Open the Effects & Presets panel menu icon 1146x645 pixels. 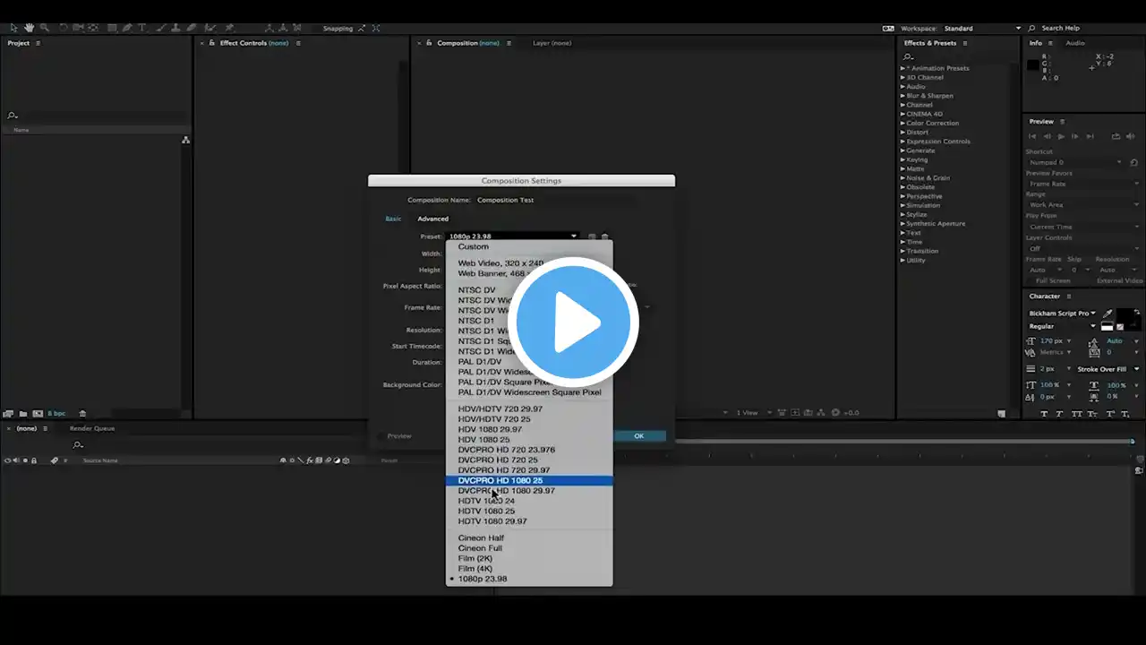tap(966, 43)
